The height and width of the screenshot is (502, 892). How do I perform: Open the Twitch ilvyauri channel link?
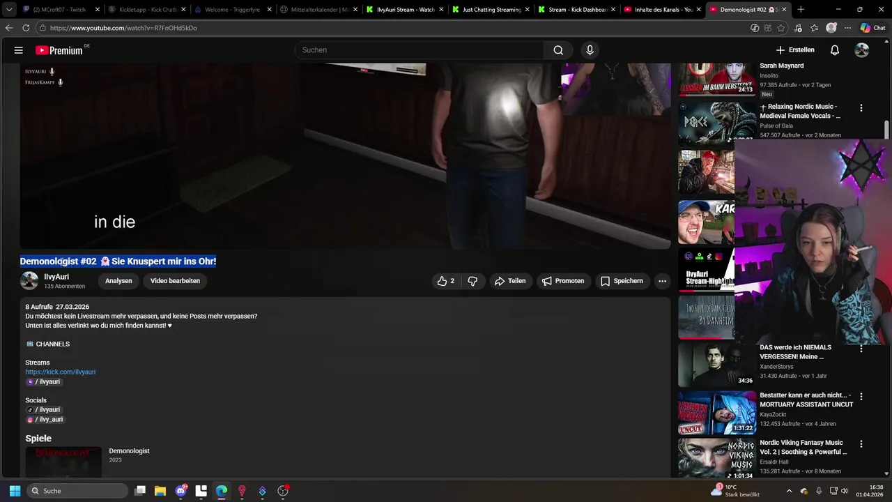(x=44, y=382)
